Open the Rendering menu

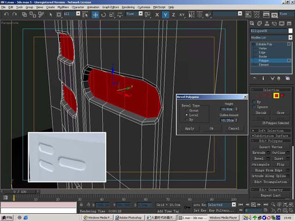point(128,8)
